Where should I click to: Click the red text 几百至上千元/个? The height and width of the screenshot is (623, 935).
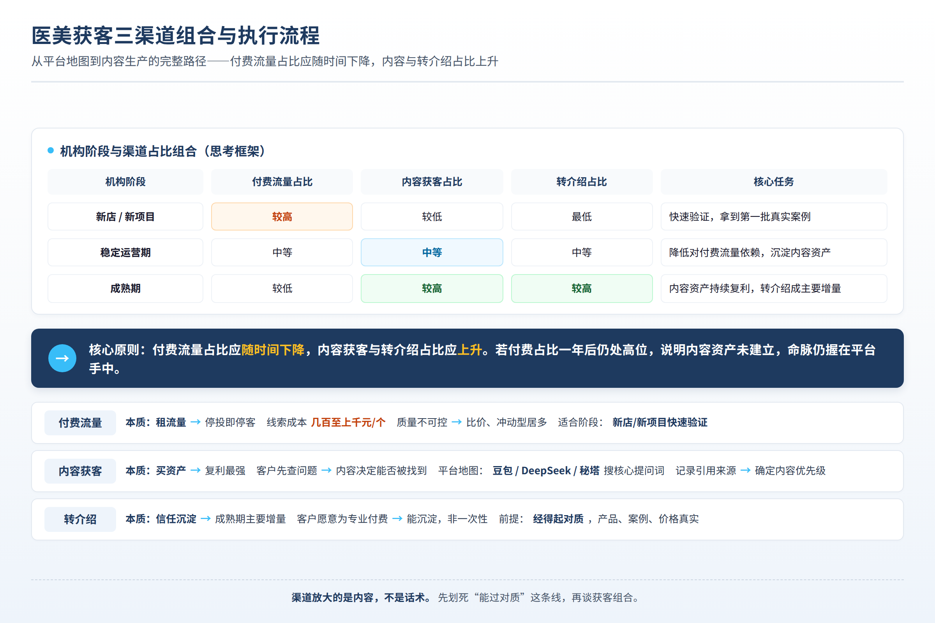tap(348, 422)
